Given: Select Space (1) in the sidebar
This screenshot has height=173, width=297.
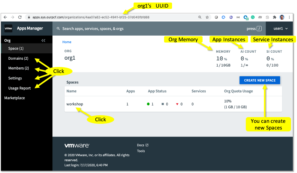Looking at the screenshot, I should tap(27, 48).
